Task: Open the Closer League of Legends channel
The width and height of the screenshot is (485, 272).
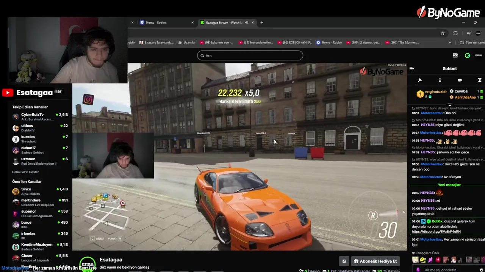Action: click(x=40, y=258)
